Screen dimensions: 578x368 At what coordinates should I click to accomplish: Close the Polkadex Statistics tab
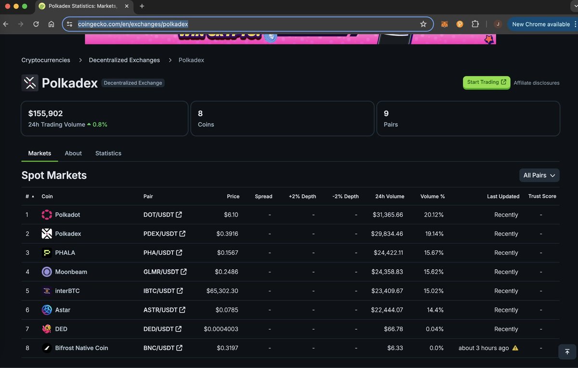[127, 6]
